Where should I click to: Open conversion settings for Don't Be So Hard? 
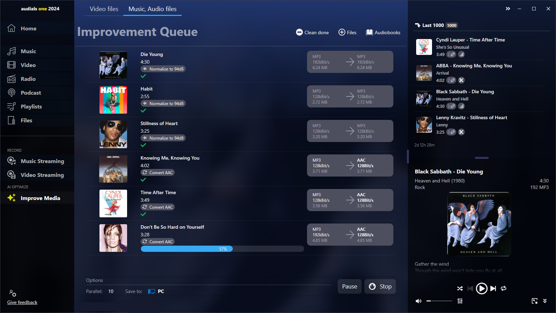[350, 235]
